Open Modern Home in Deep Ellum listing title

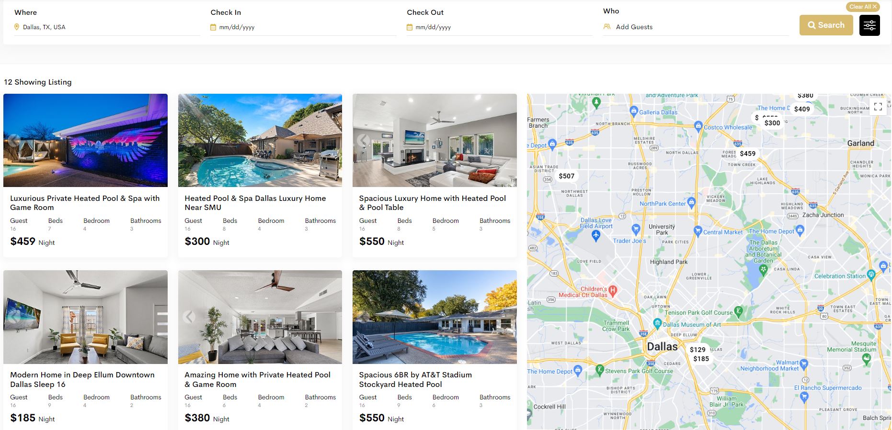(82, 379)
